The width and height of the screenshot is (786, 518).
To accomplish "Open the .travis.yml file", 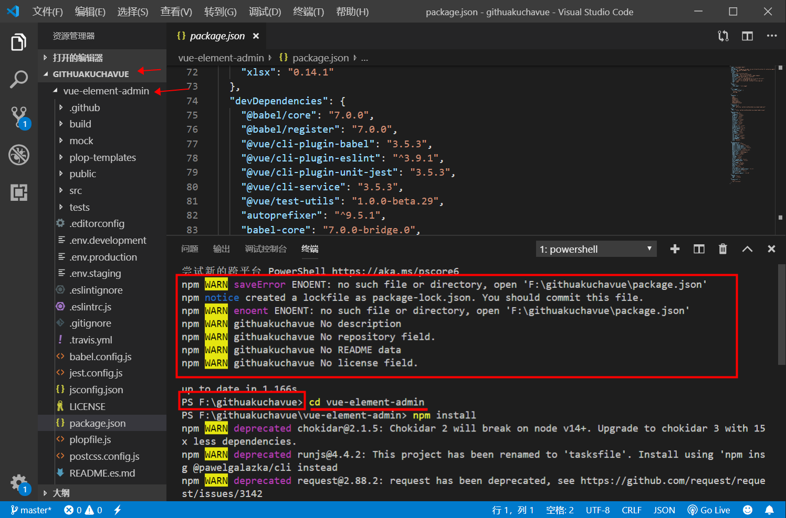I will pos(102,340).
